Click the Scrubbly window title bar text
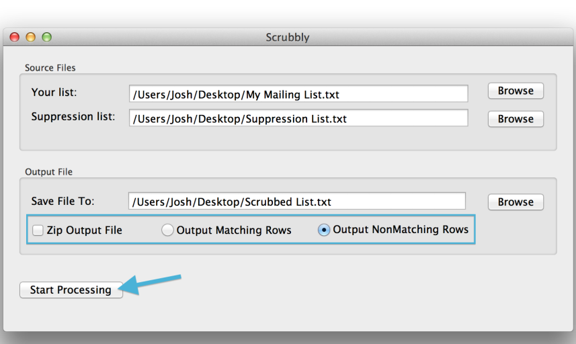Image resolution: width=576 pixels, height=344 pixels. pyautogui.click(x=288, y=38)
